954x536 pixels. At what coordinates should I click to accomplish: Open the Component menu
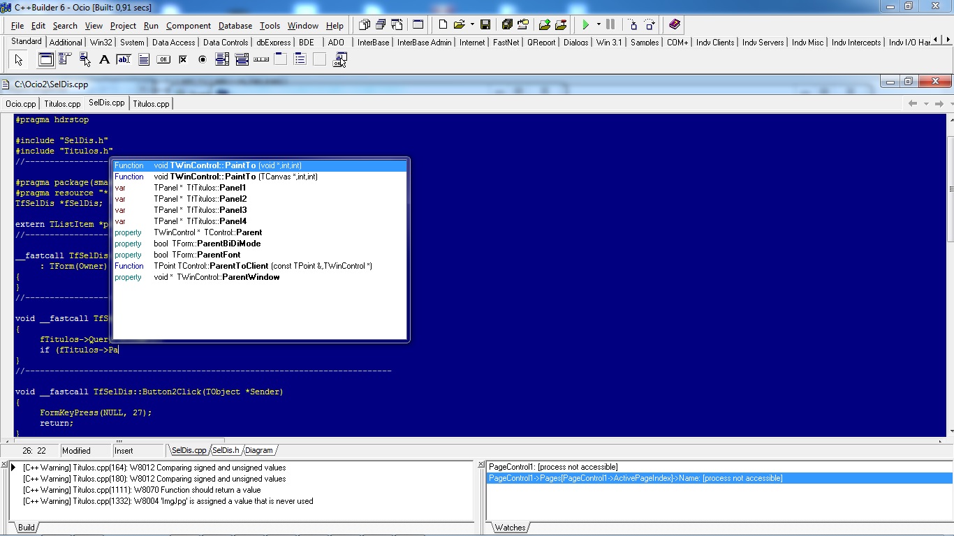[x=189, y=26]
